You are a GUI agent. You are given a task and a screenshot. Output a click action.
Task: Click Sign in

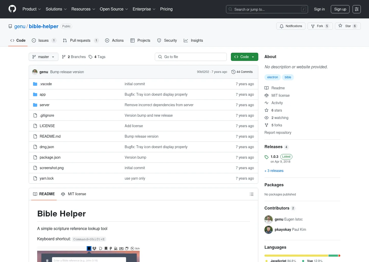click(319, 9)
